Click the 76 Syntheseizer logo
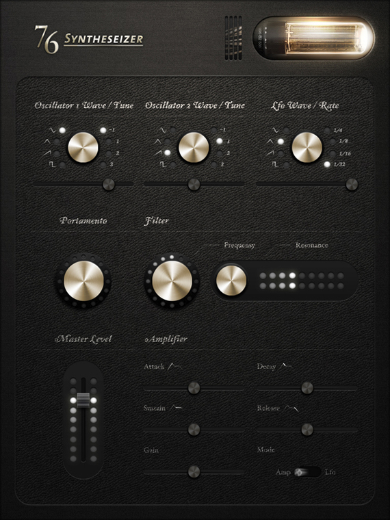Screen dimensions: 390x520 pos(89,39)
